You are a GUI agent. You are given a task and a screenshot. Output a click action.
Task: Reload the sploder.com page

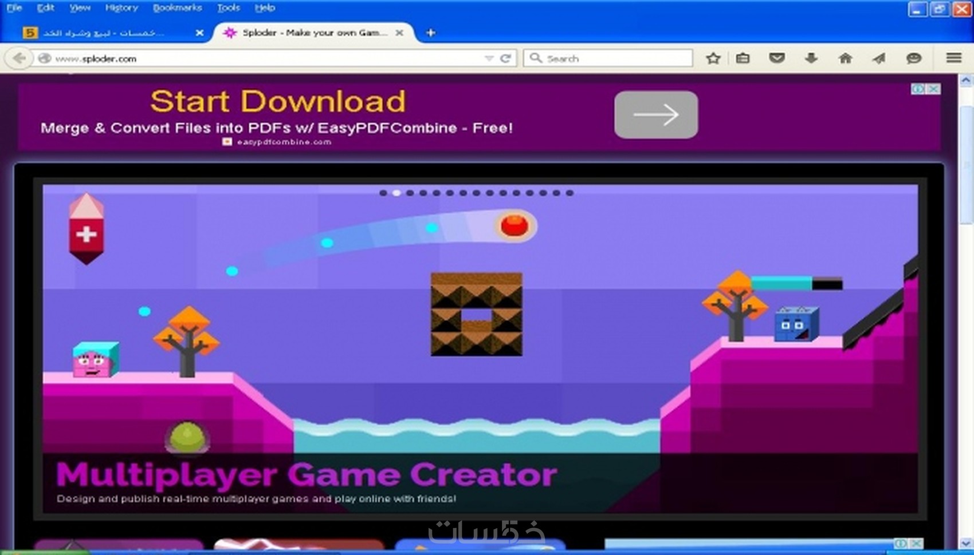(505, 58)
